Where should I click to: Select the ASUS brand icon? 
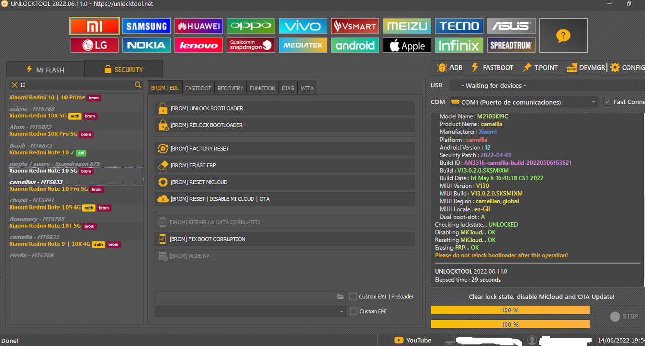click(x=511, y=26)
